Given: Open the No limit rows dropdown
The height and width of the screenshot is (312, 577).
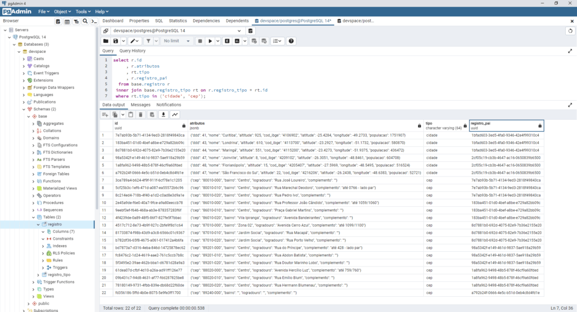Looking at the screenshot, I should coord(176,41).
